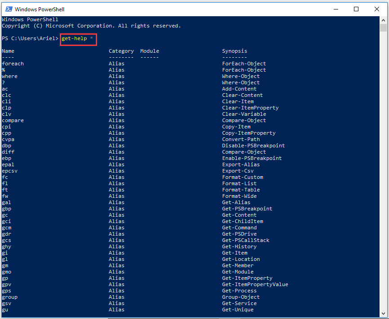The height and width of the screenshot is (319, 389).
Task: Click the 'Clear-Item' synopsis text
Action: (238, 101)
